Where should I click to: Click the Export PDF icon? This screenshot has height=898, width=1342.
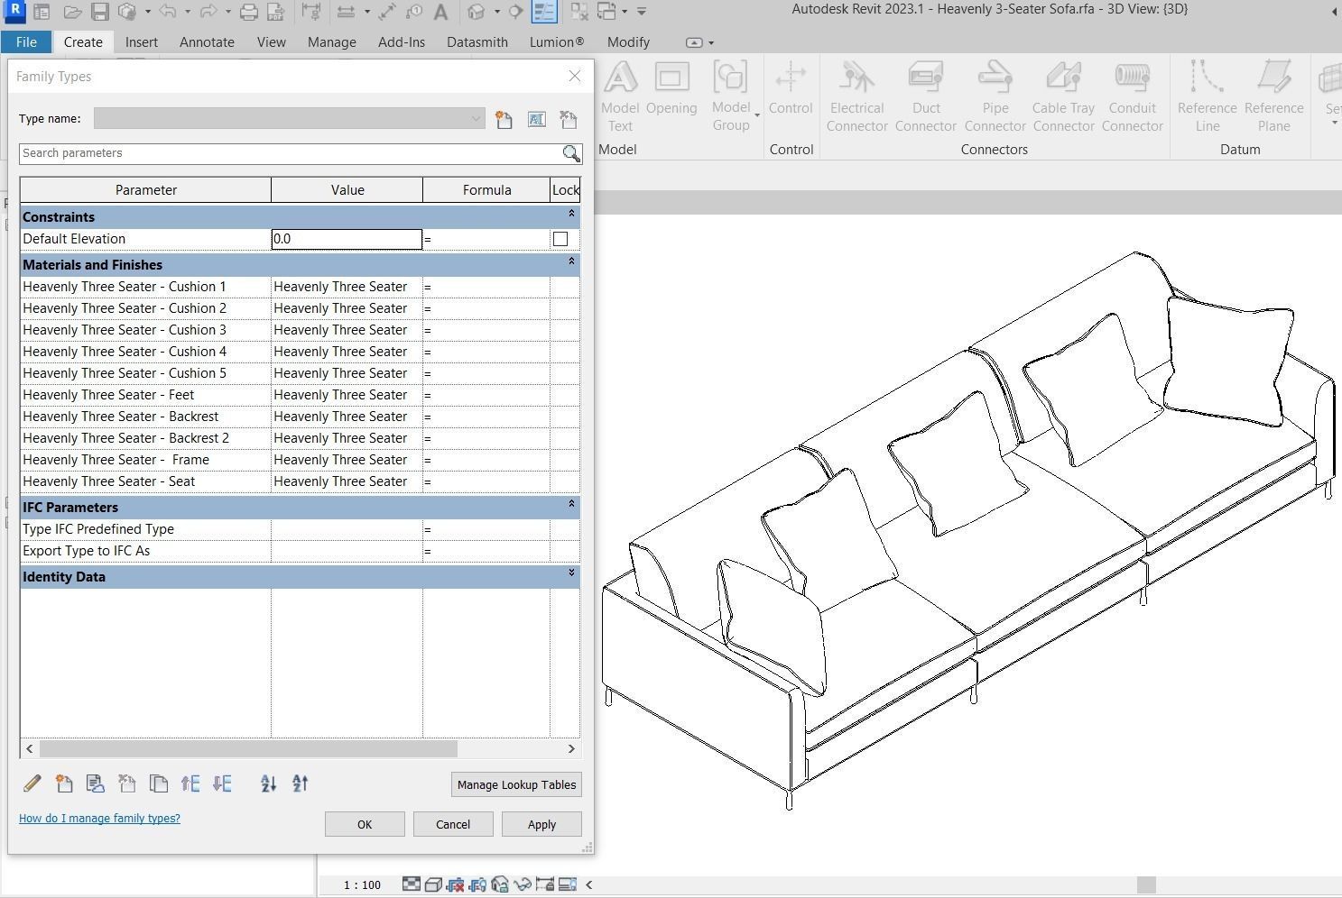[276, 12]
